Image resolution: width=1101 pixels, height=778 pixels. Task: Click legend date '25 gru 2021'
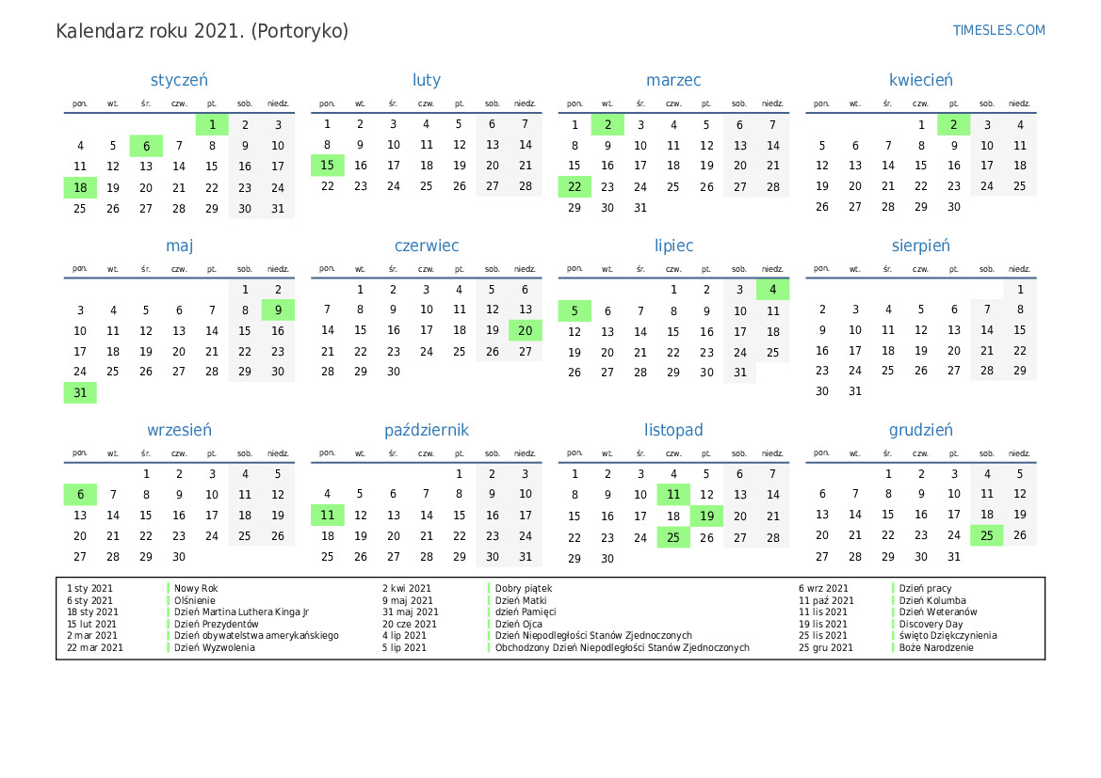tap(826, 647)
